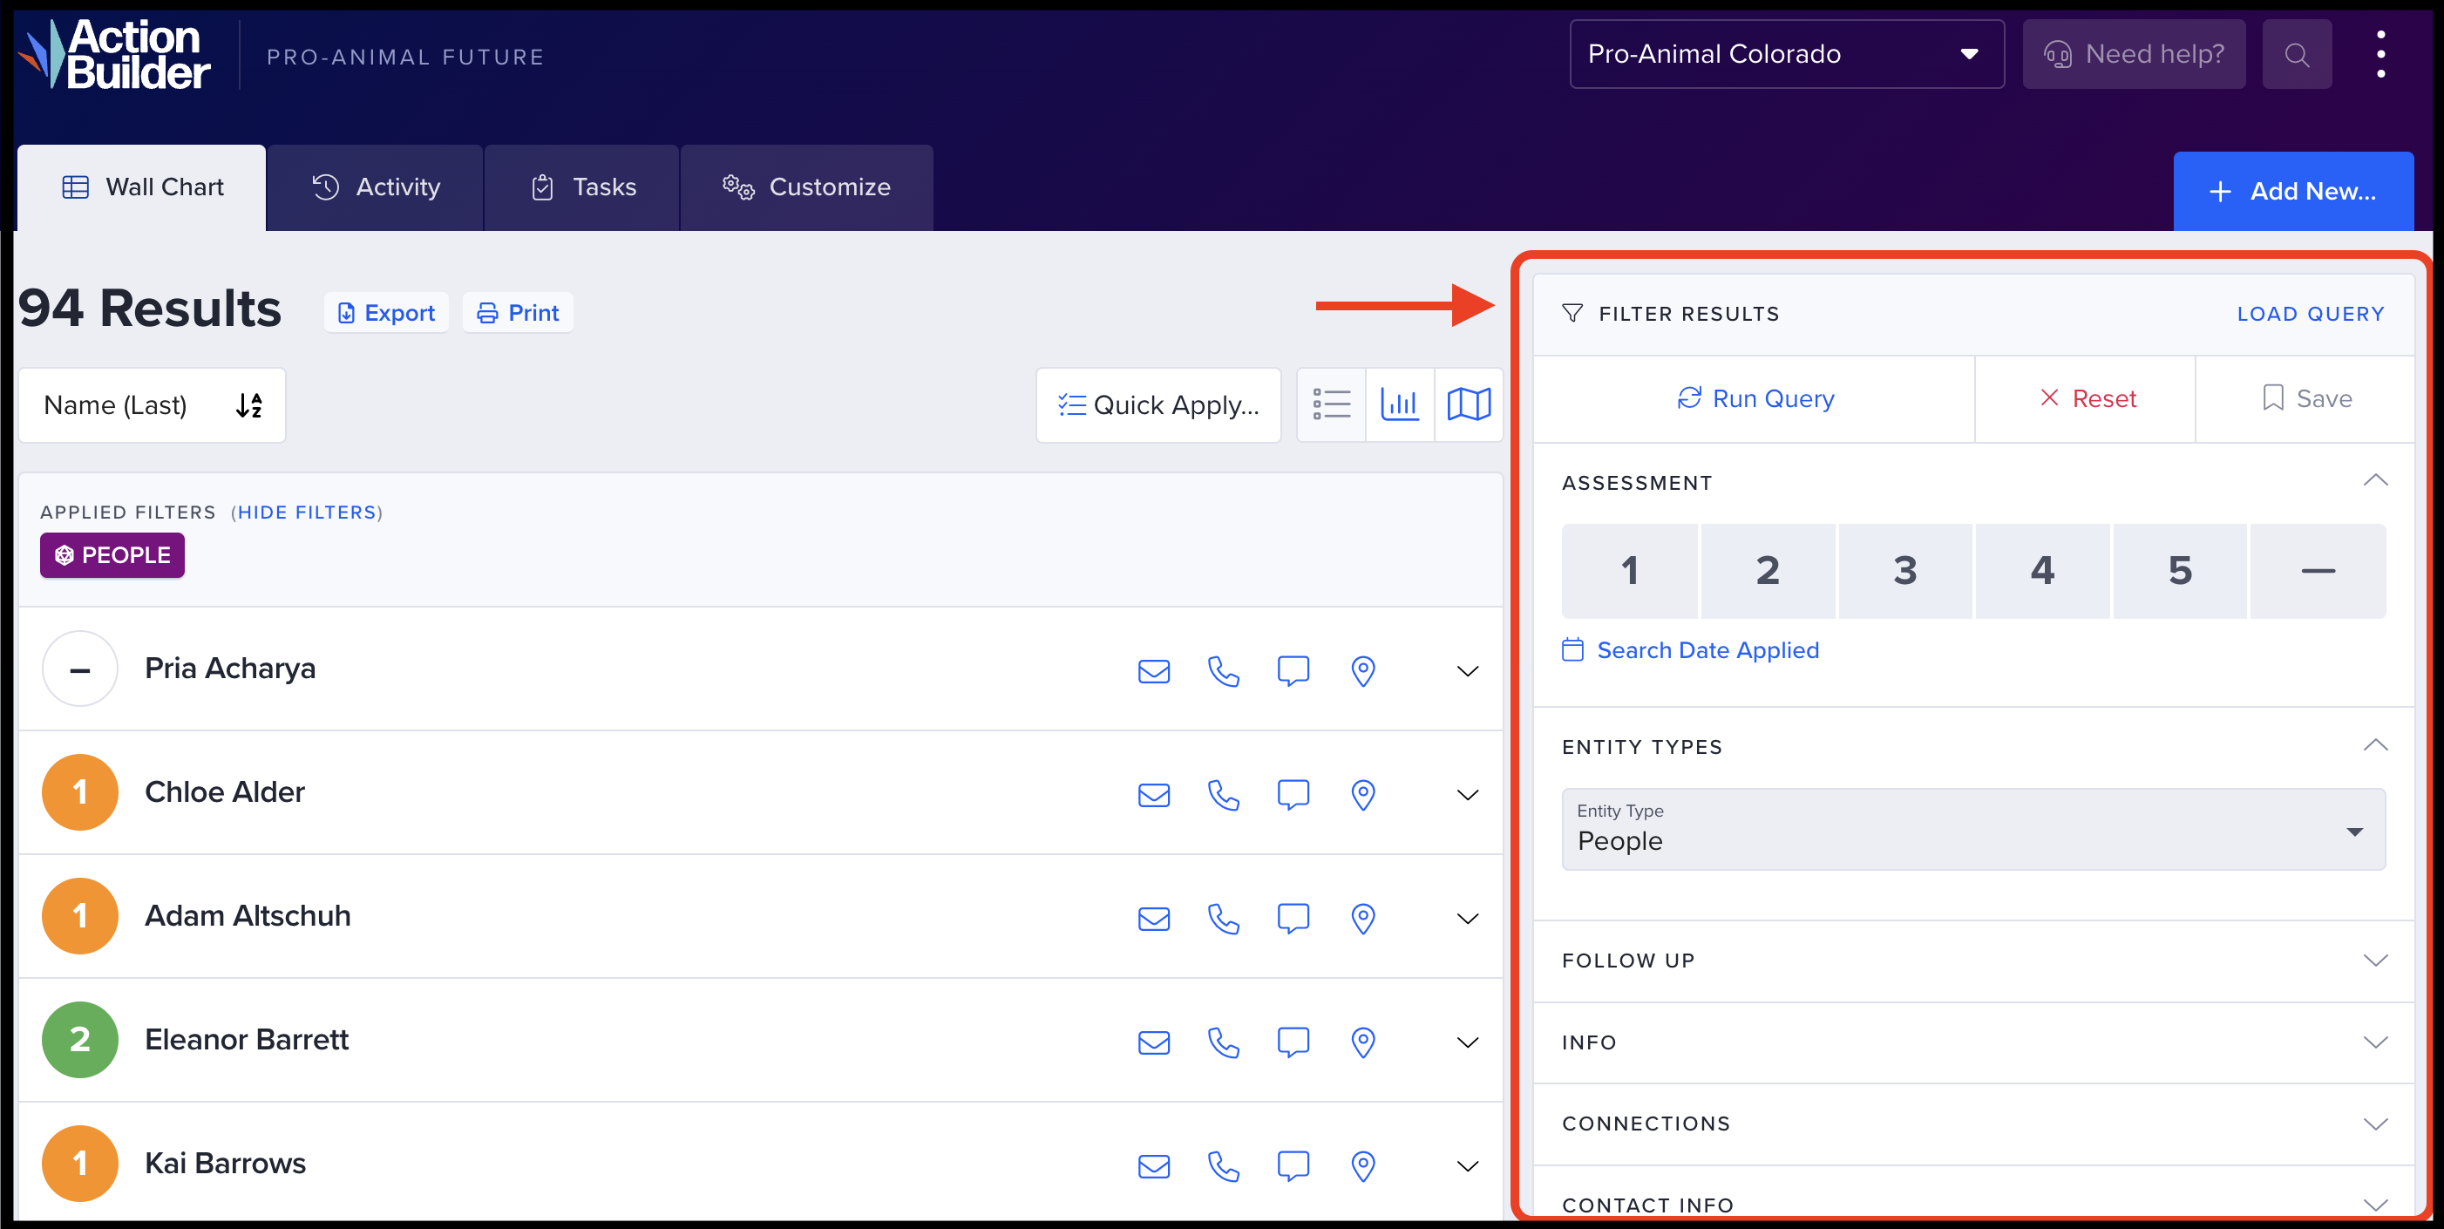Open the note icon for Adam Altschuh
This screenshot has height=1229, width=2444.
pyautogui.click(x=1293, y=918)
